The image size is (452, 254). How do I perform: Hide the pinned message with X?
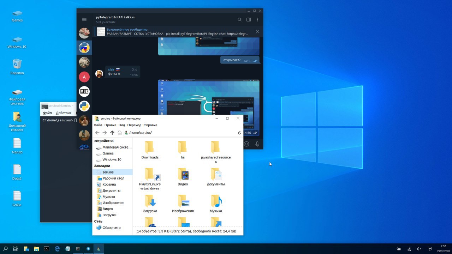click(257, 31)
